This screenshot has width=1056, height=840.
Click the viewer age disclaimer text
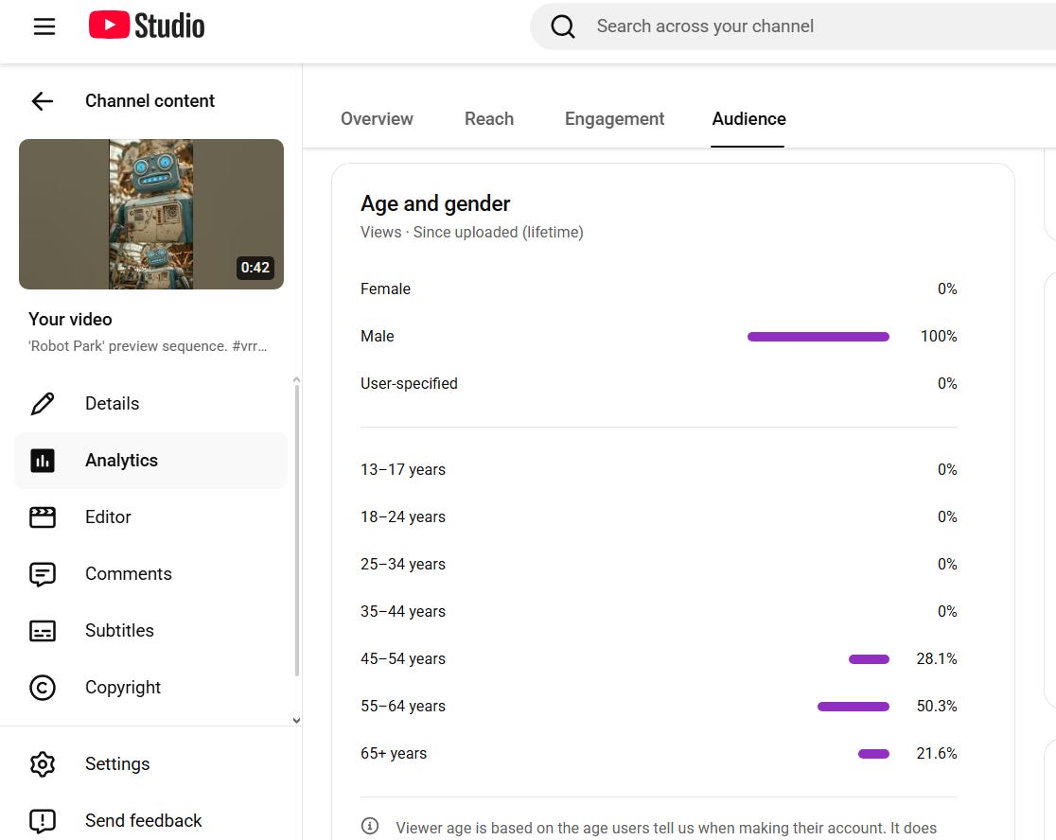[x=666, y=828]
